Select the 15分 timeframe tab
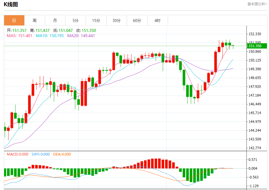The width and height of the screenshot is (269, 190). click(96, 20)
